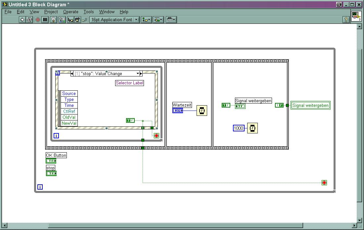This screenshot has height=230, width=364.
Task: Click the True constant in third frame
Action: point(226,105)
